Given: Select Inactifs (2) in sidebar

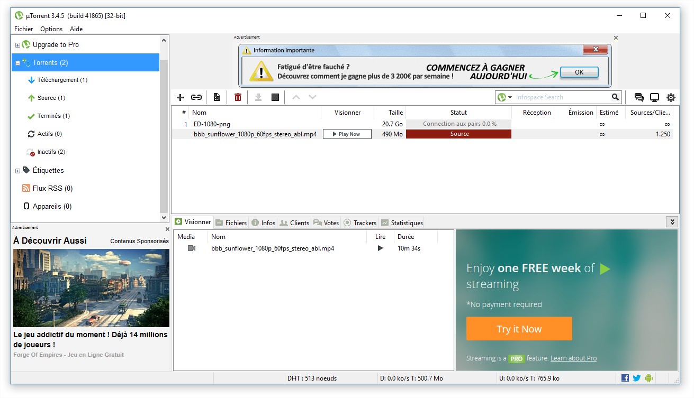Looking at the screenshot, I should pyautogui.click(x=51, y=152).
